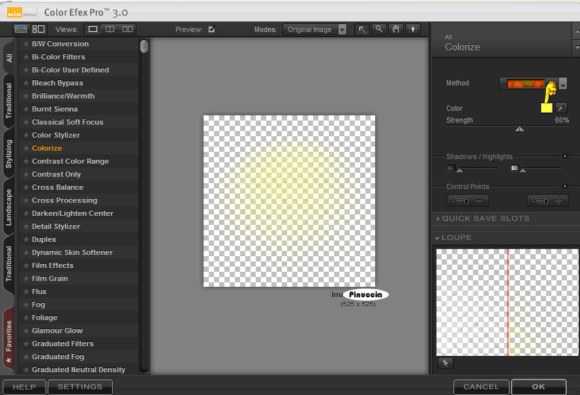The height and width of the screenshot is (395, 580).
Task: Toggle favorite star for Film Grain
Action: tap(26, 278)
